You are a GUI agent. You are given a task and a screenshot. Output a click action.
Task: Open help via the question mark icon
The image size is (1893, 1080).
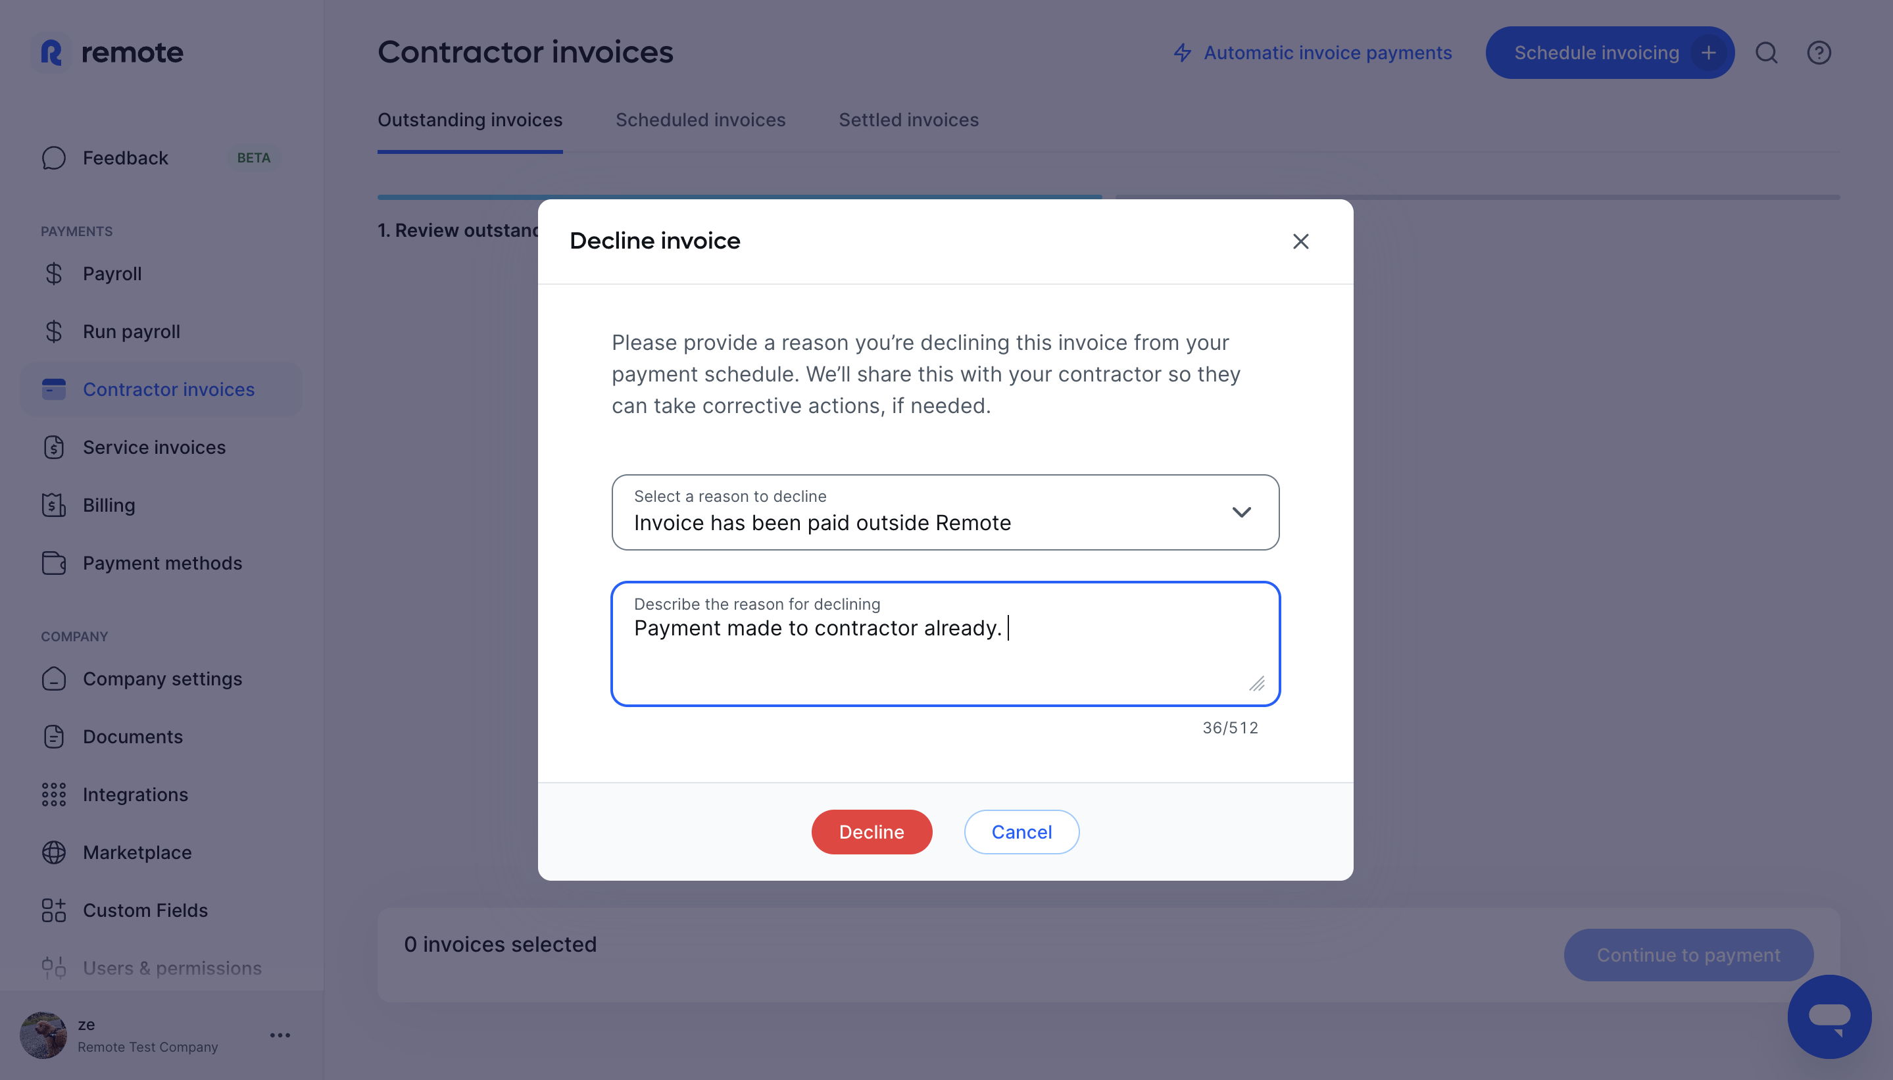(1819, 53)
